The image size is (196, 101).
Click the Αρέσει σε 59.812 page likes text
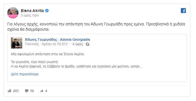tap(54, 44)
